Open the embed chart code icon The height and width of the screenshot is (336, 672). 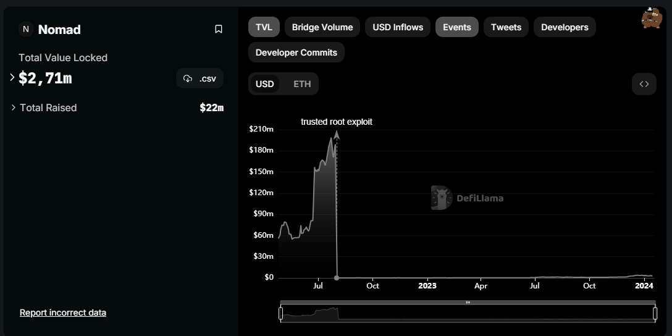[x=644, y=84]
